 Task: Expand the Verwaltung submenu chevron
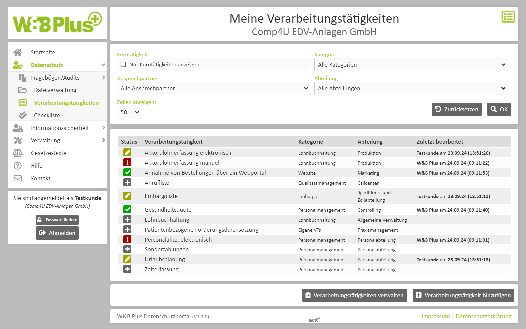(x=103, y=140)
